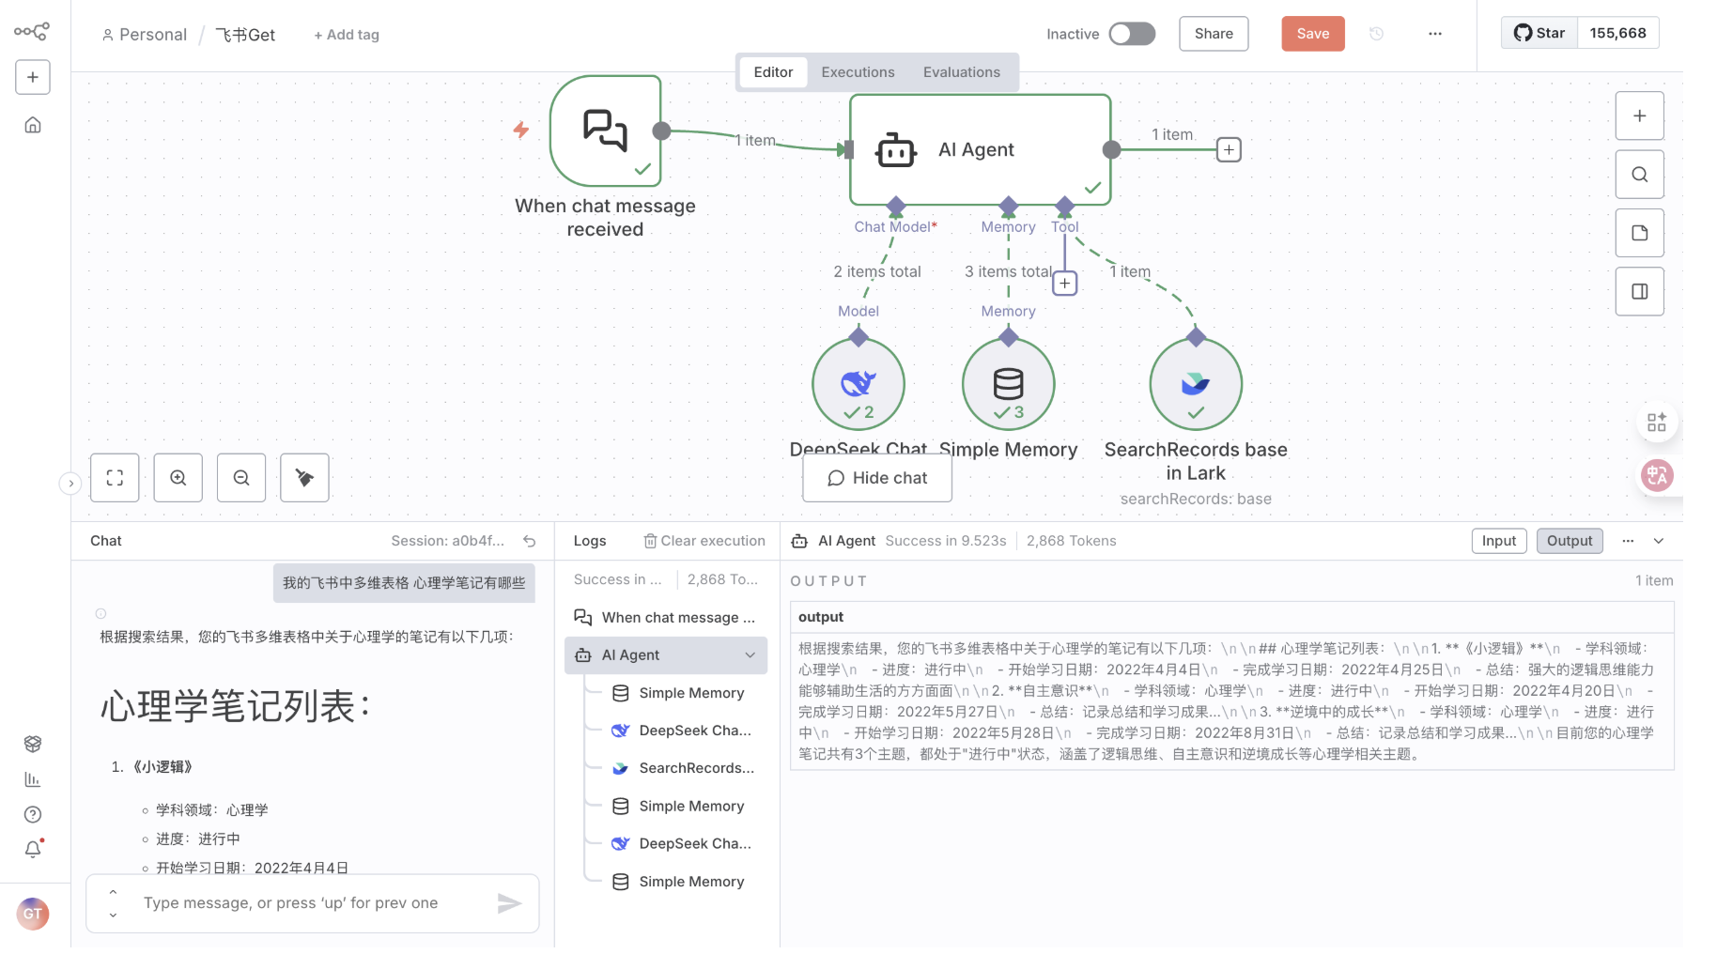Expand the left sidebar arrow
This screenshot has width=1717, height=954.
[71, 483]
